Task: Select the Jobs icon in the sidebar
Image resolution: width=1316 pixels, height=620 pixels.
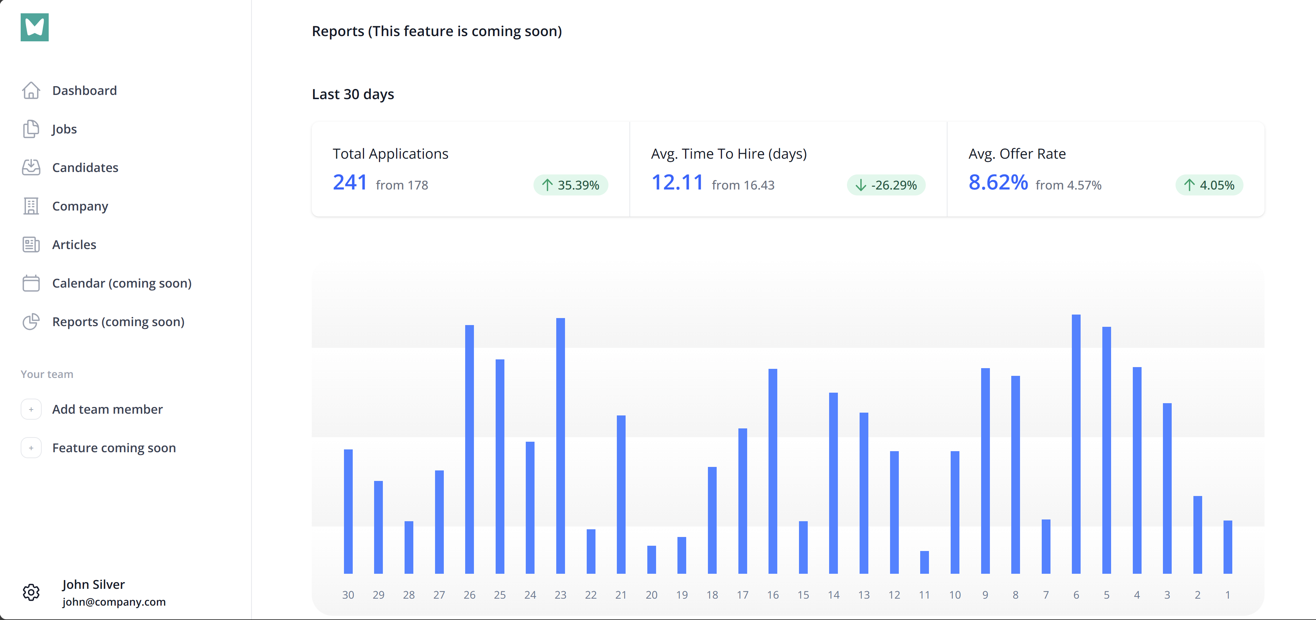Action: [x=31, y=129]
